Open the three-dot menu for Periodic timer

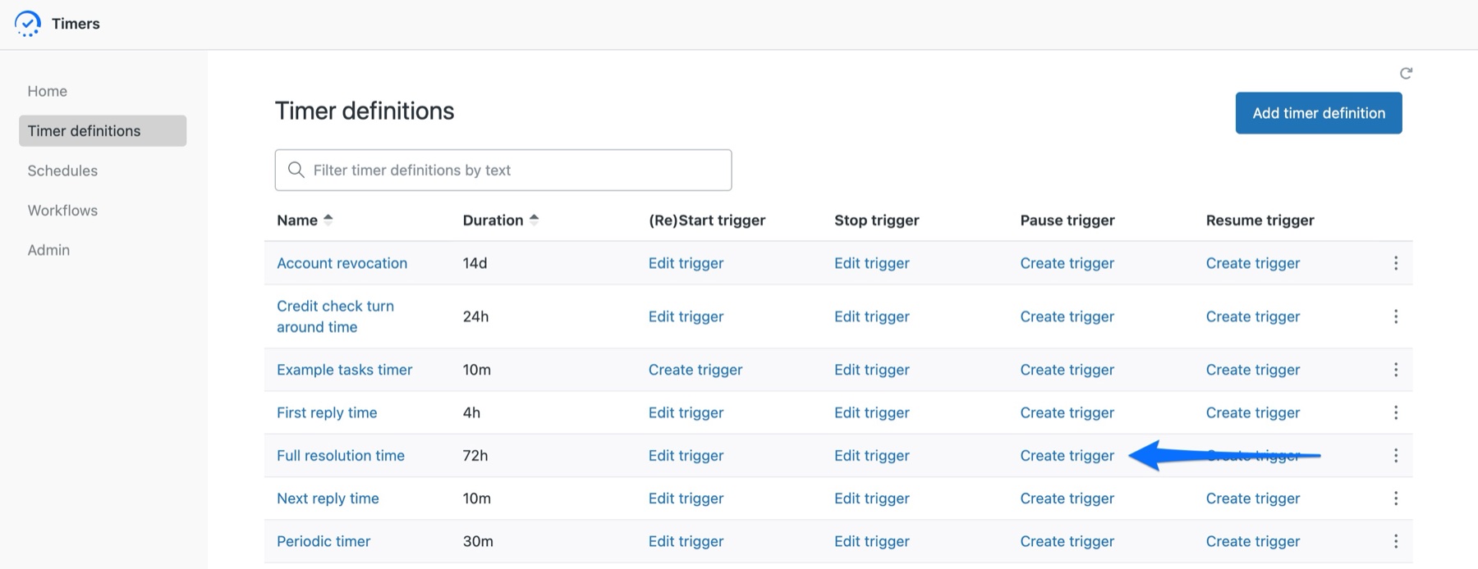(1395, 541)
